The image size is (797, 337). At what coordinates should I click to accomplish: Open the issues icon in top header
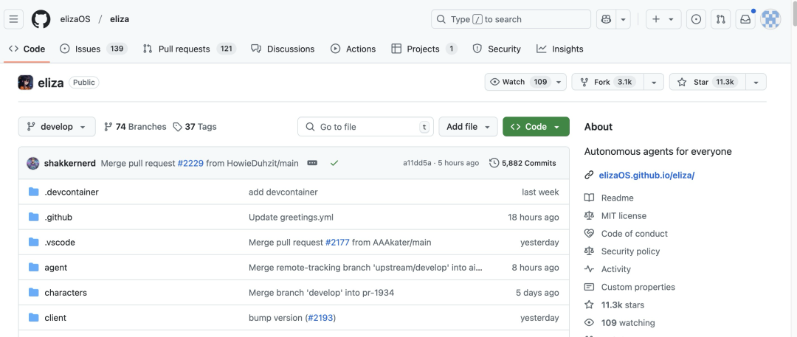click(x=696, y=19)
